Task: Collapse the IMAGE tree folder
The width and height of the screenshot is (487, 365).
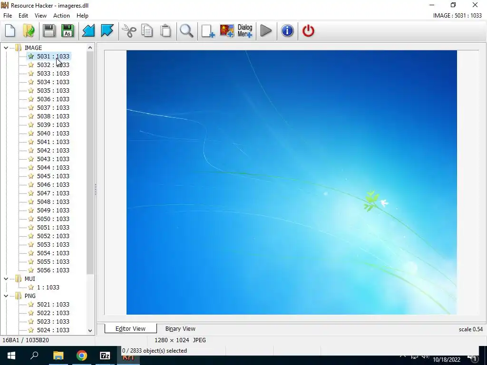Action: click(x=6, y=48)
